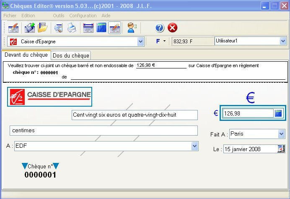290x199 pixels.
Task: Click the bold 0000001 in letter header
Action: click(x=49, y=73)
